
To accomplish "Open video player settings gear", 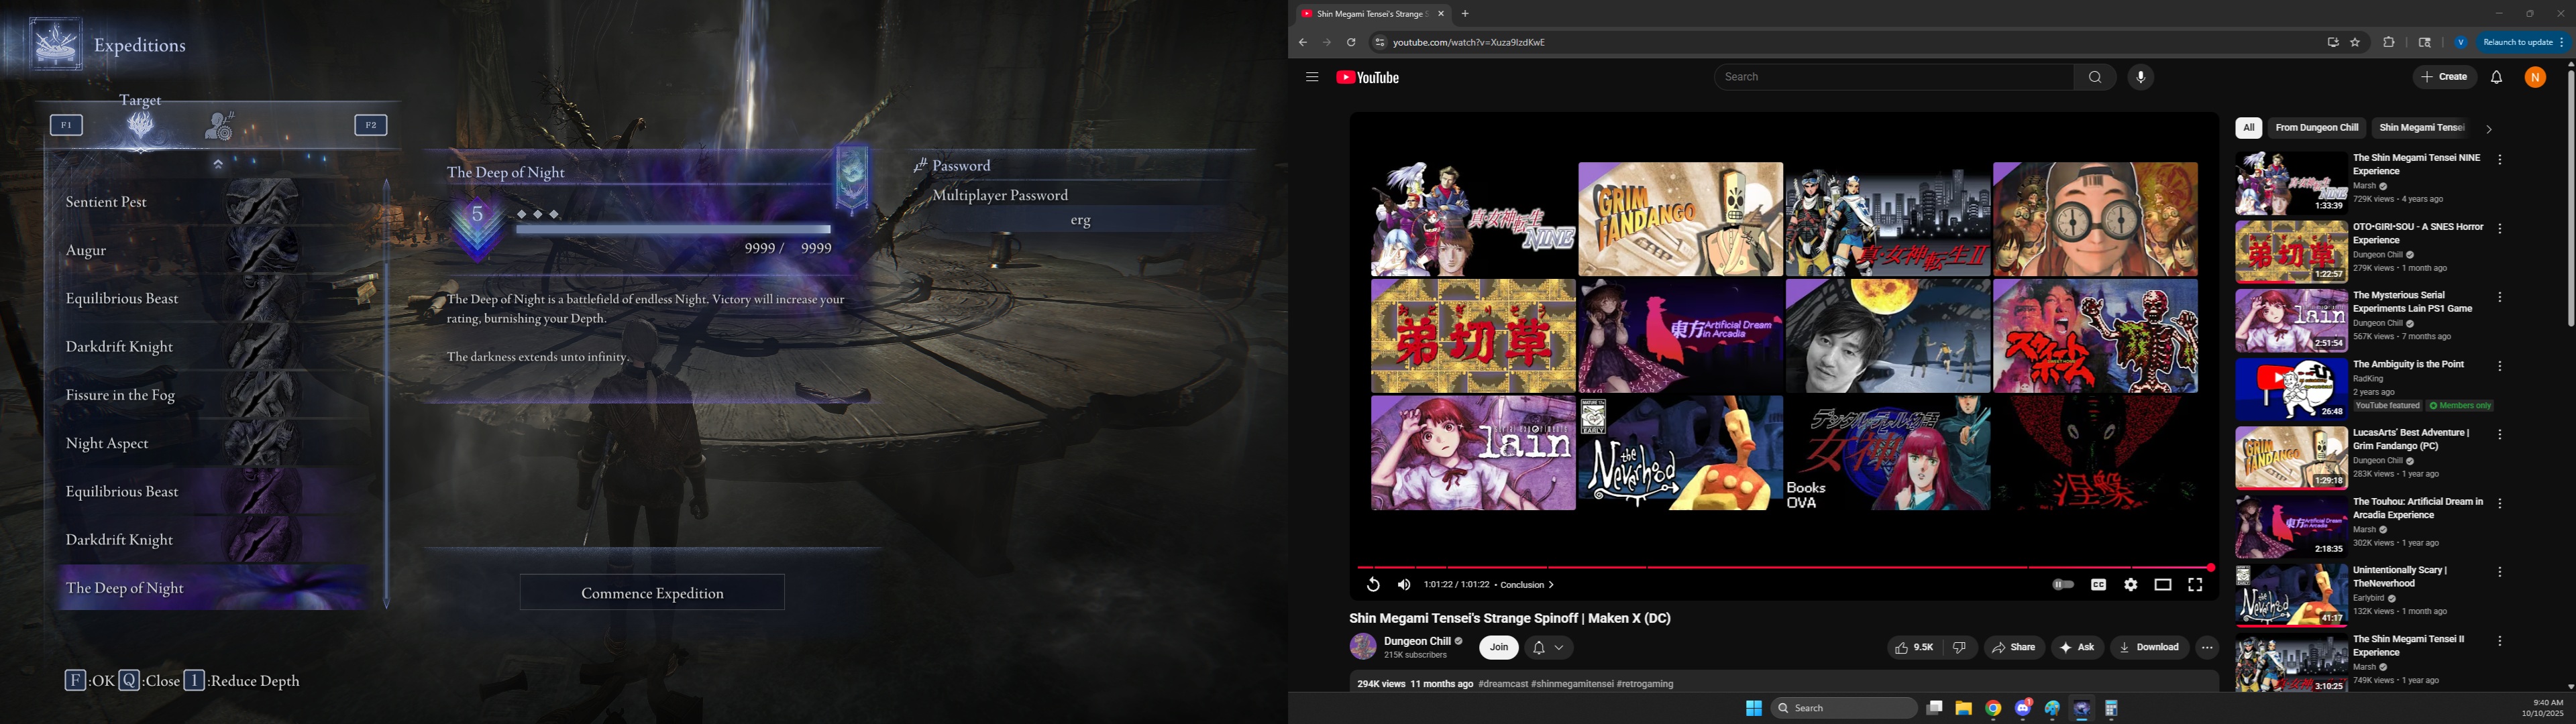I will [2130, 585].
